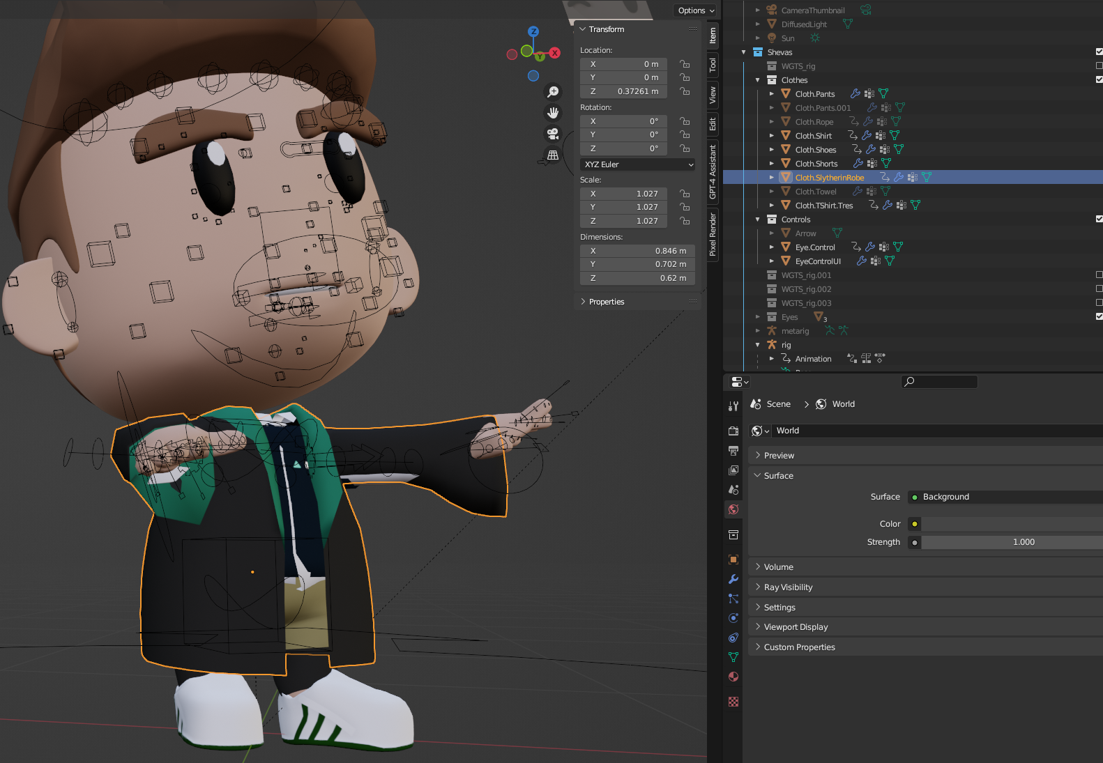Open the Render properties tab icon

coord(733,431)
